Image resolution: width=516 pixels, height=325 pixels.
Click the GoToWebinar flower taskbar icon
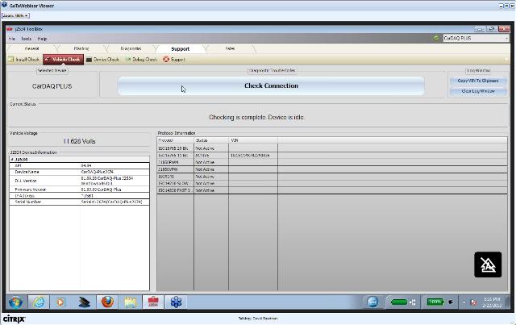pyautogui.click(x=176, y=302)
